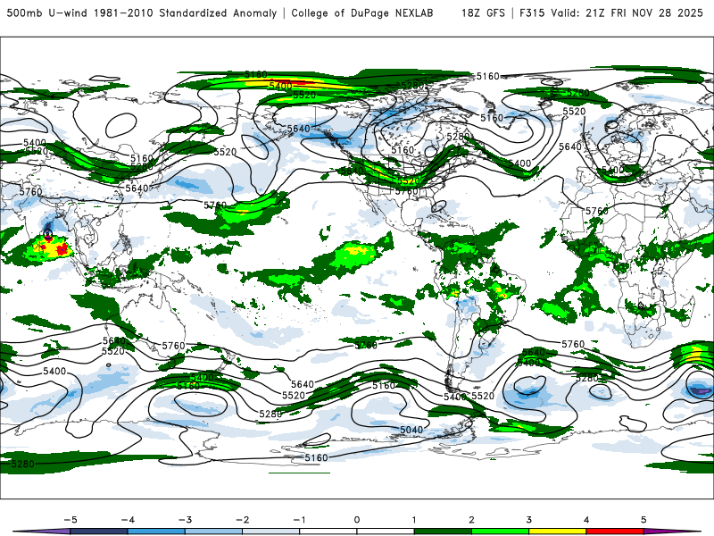Screen dimensions: 714x536
Task: Click the "1" colorbar tick label
Action: [x=414, y=520]
